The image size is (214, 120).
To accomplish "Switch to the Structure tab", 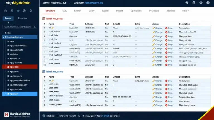I will (50, 11).
